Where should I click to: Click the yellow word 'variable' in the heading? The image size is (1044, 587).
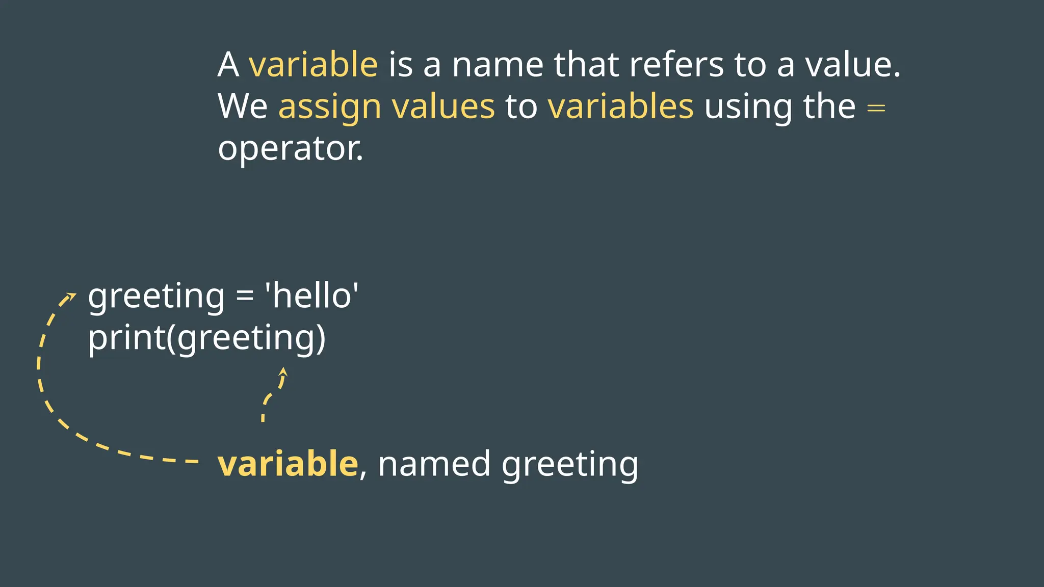click(x=313, y=64)
